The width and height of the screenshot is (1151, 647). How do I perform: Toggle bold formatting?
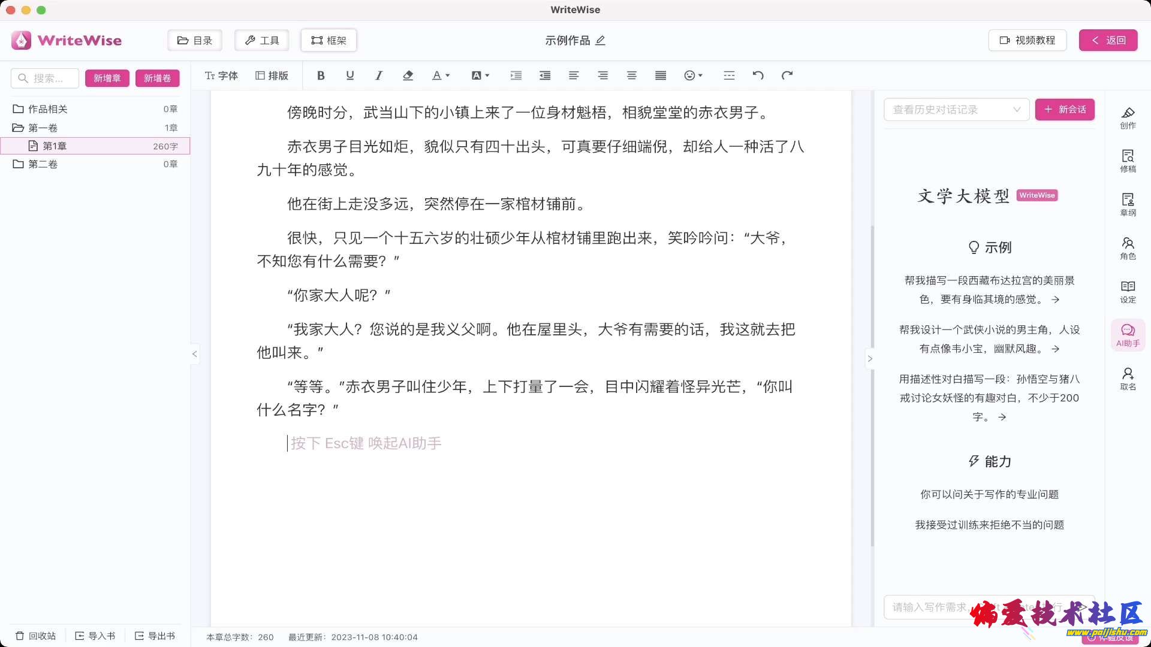tap(321, 75)
